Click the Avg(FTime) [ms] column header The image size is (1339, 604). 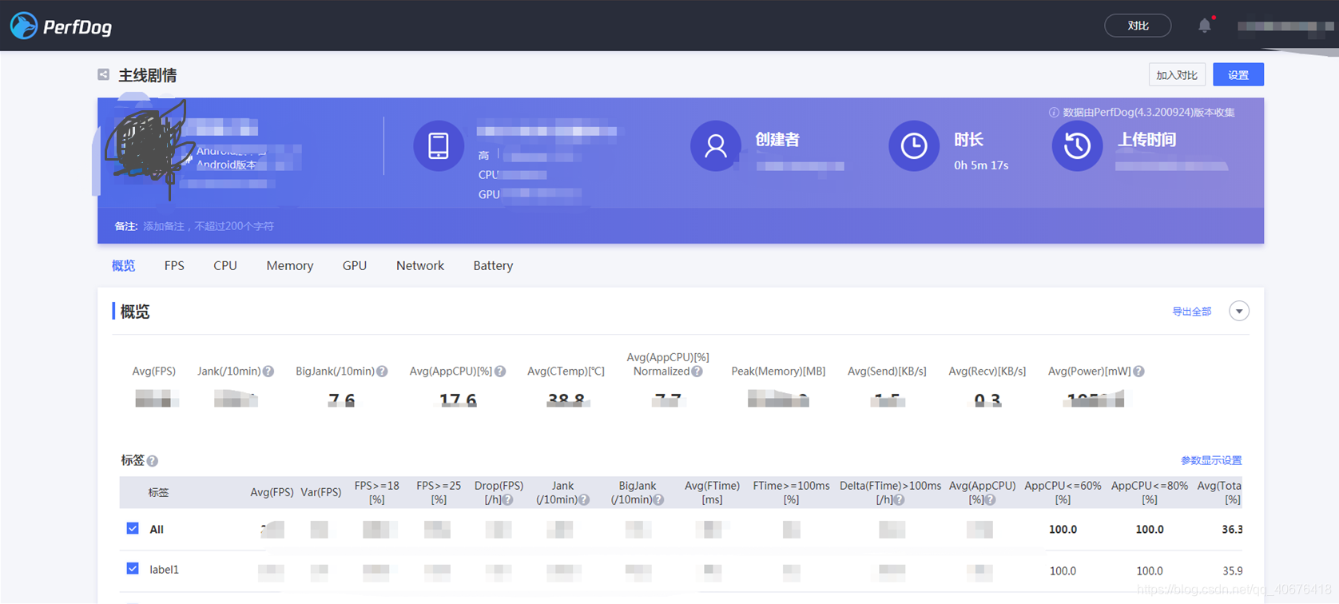(712, 492)
